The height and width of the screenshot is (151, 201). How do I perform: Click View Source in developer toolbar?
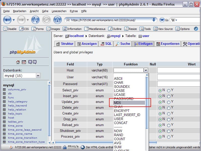coord(163,29)
